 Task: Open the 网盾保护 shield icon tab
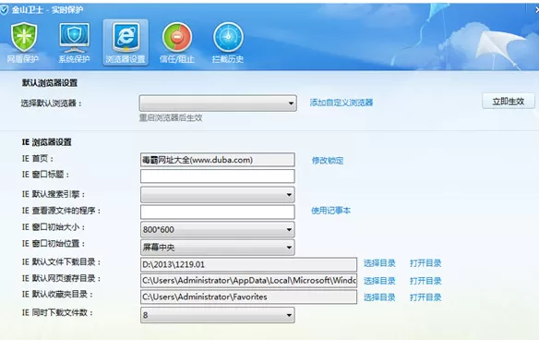point(23,42)
